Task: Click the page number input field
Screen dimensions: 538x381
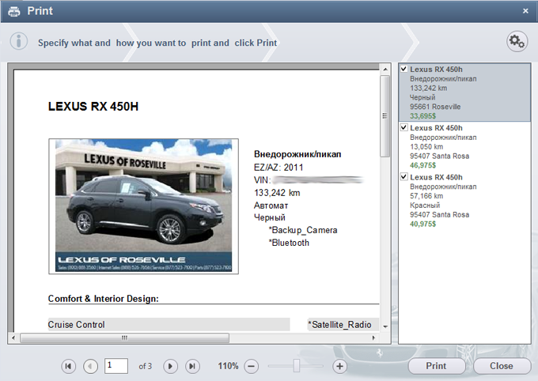Action: tap(116, 366)
